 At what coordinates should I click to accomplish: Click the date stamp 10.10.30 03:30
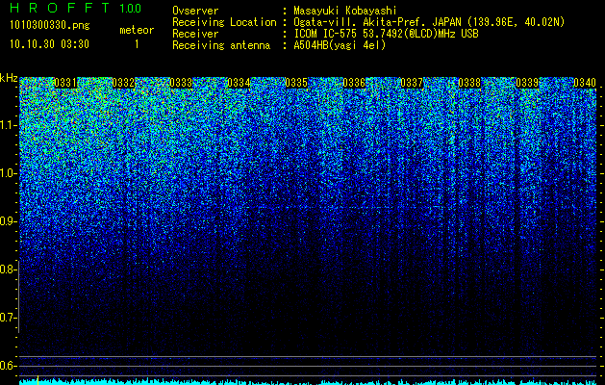(x=50, y=44)
